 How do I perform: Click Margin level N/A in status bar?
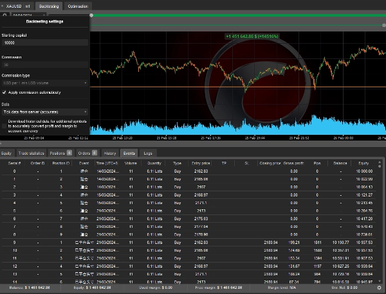[x=282, y=288]
